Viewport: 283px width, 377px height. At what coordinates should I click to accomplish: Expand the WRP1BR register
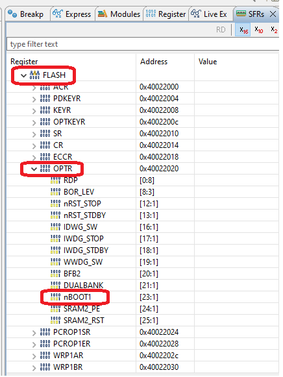(34, 368)
